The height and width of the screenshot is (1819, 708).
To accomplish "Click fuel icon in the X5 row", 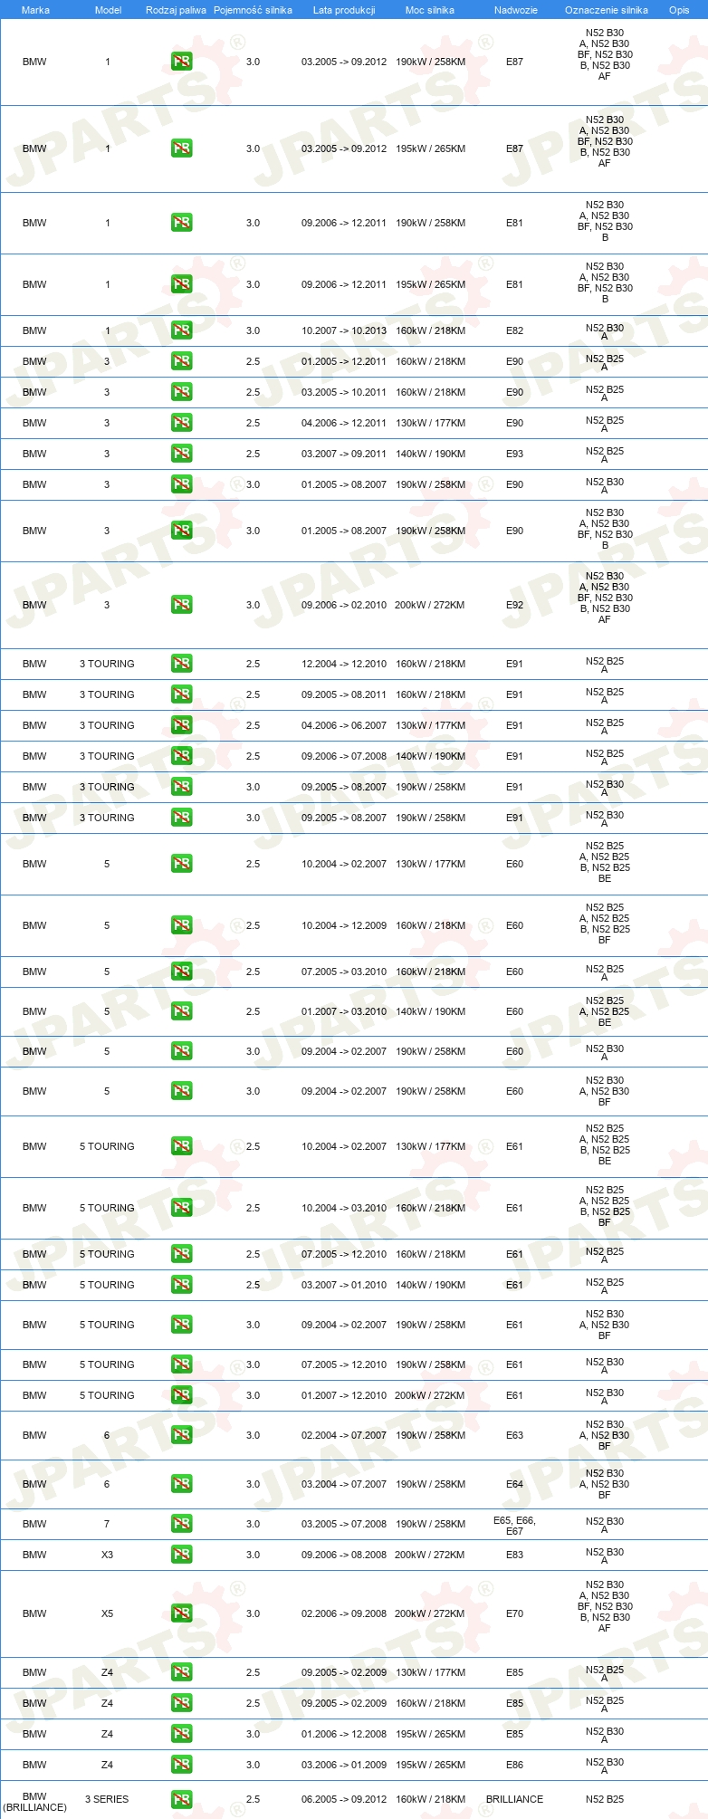I will click(x=181, y=1613).
